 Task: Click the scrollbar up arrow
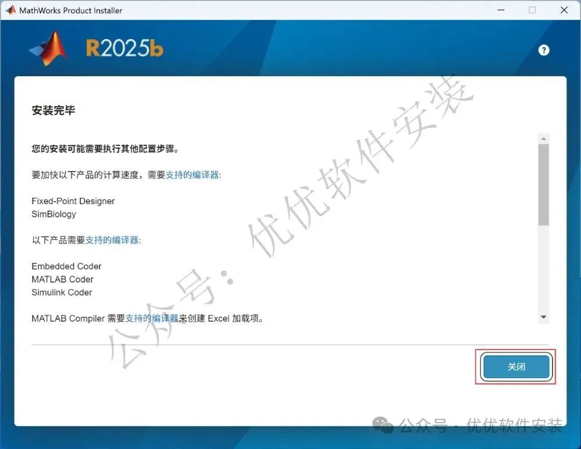(544, 138)
